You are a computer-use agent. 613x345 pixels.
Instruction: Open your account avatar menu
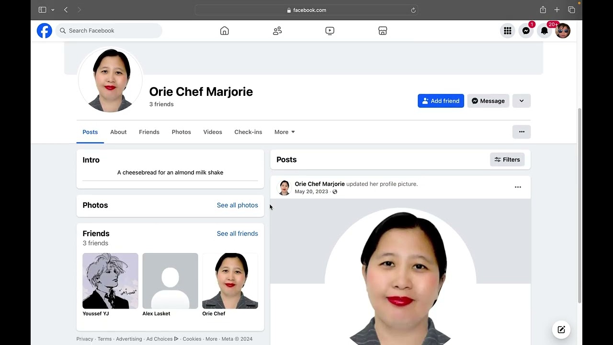563,31
